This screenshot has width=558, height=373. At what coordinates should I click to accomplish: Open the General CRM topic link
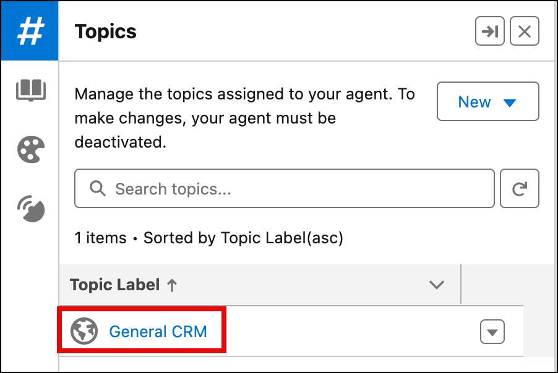coord(158,332)
